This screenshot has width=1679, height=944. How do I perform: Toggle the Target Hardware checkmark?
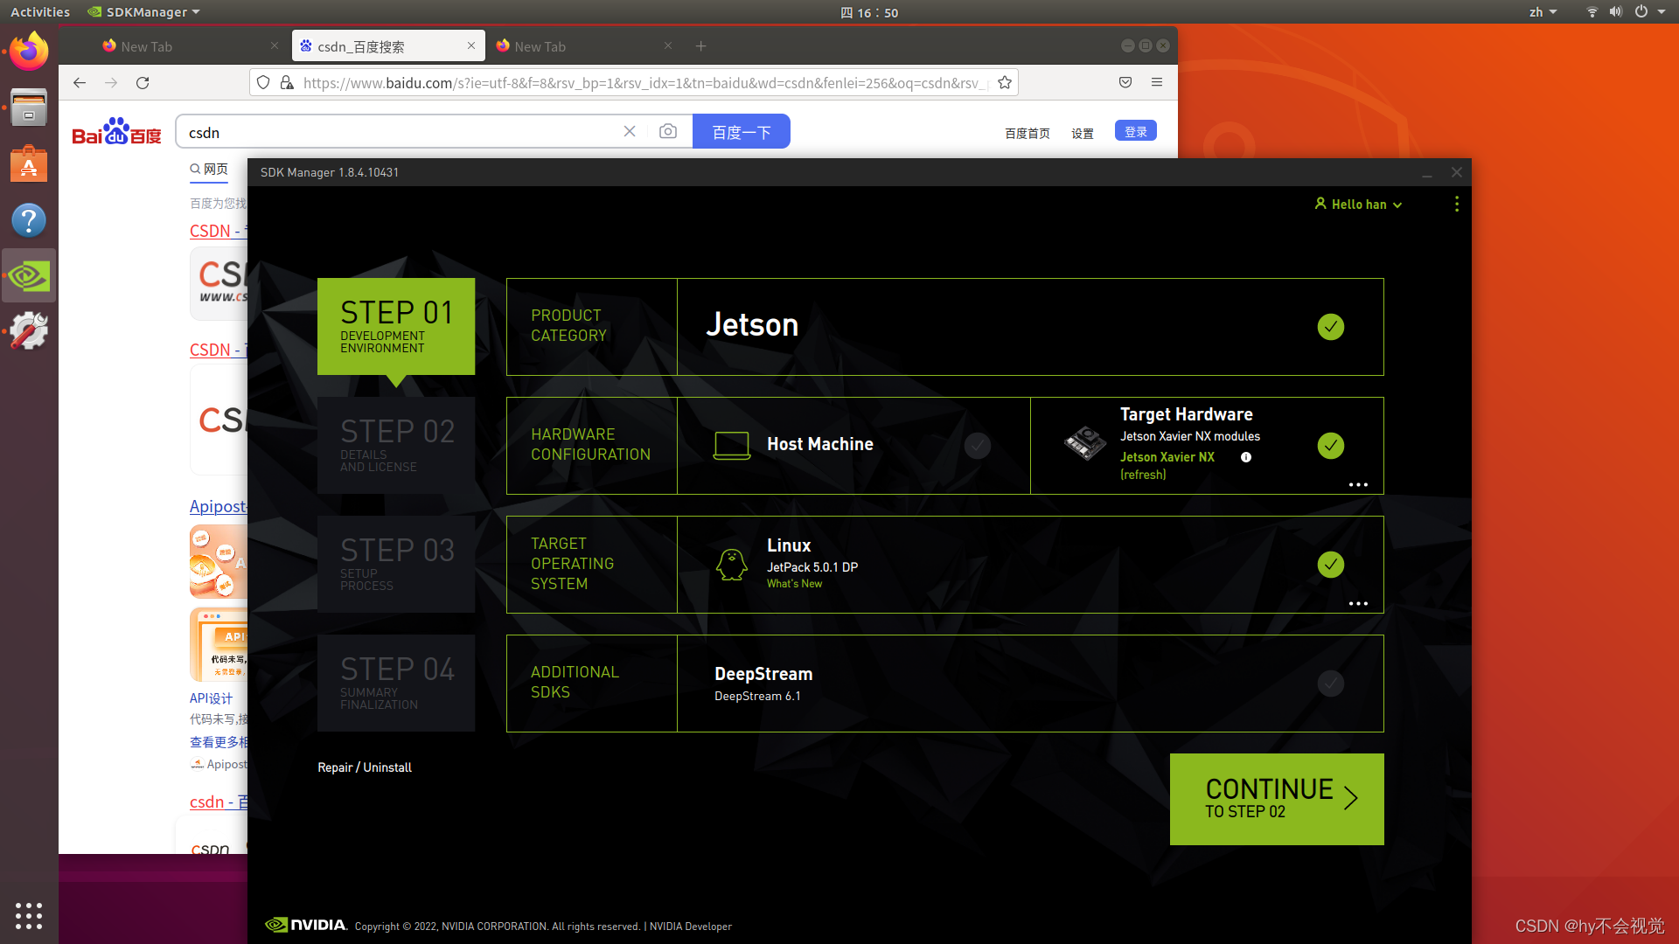(x=1330, y=446)
